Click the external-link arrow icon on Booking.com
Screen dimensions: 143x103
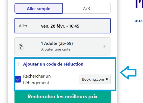tap(107, 79)
